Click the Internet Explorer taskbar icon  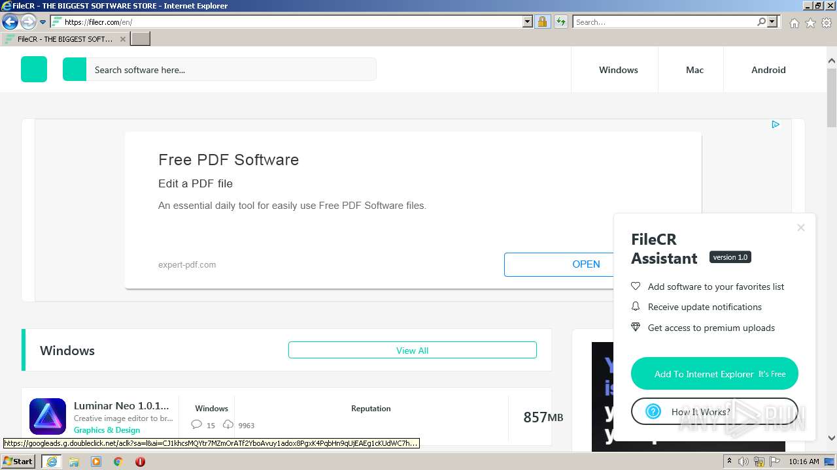(x=51, y=462)
